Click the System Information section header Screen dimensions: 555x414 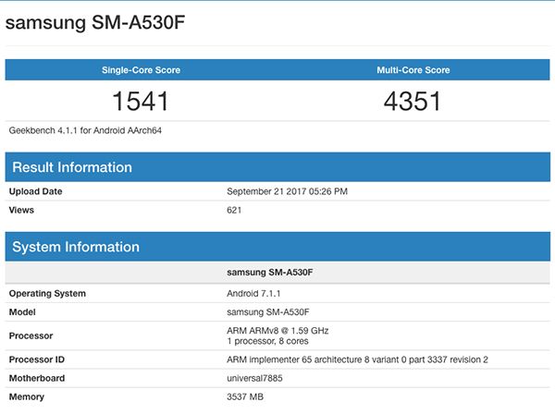75,247
